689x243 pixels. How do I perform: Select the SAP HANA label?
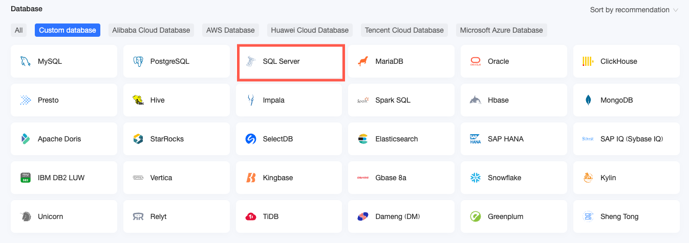(x=506, y=139)
